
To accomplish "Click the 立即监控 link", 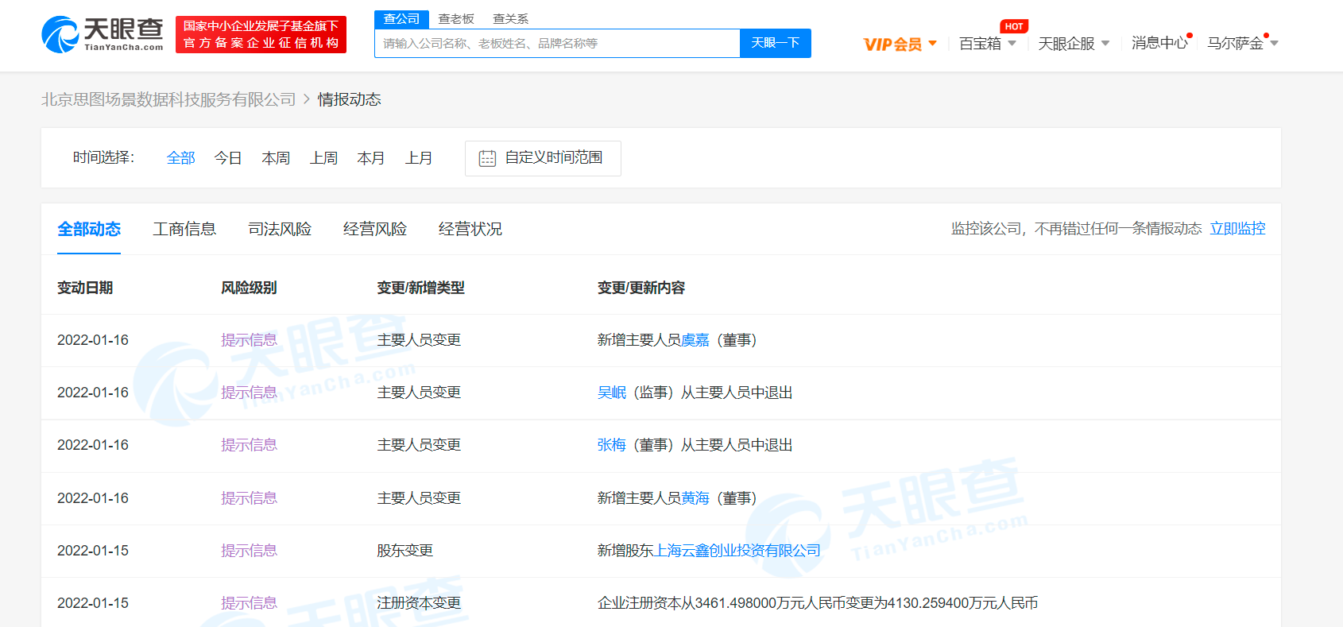I will pos(1237,229).
